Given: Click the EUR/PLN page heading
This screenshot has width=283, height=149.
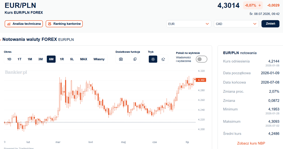Looking at the screenshot, I should 20,5.
